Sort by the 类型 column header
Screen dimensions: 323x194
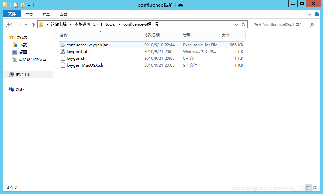point(200,35)
